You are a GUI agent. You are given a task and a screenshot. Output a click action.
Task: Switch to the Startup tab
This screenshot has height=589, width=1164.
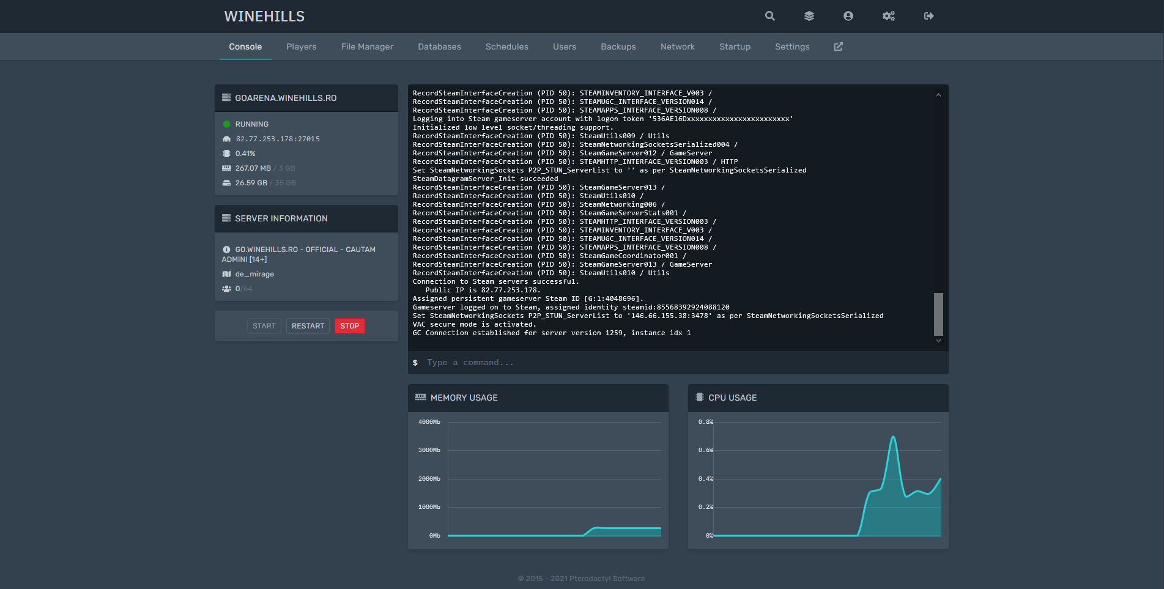pos(735,46)
